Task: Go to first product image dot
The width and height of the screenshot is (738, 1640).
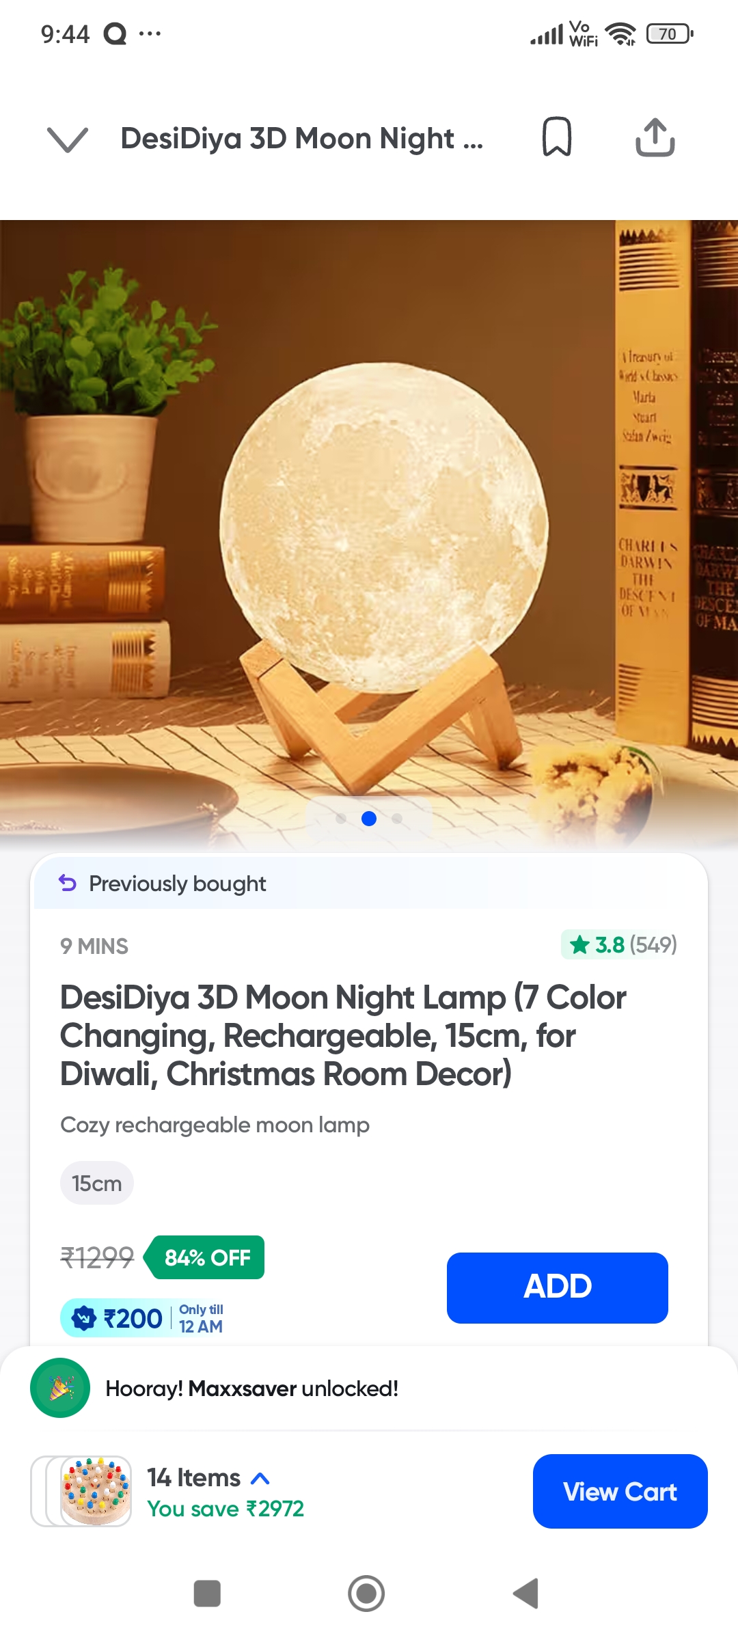Action: point(341,819)
